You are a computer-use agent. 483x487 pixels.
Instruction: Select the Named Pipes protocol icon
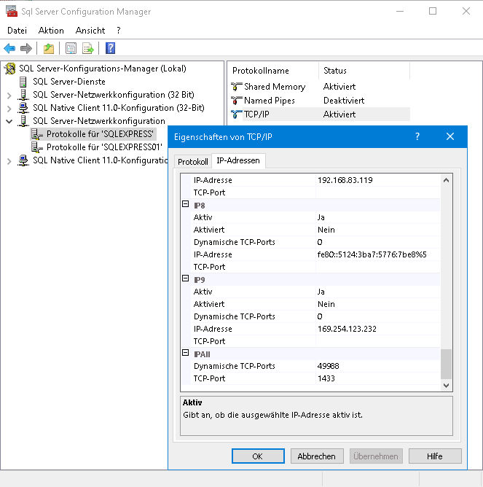click(236, 101)
